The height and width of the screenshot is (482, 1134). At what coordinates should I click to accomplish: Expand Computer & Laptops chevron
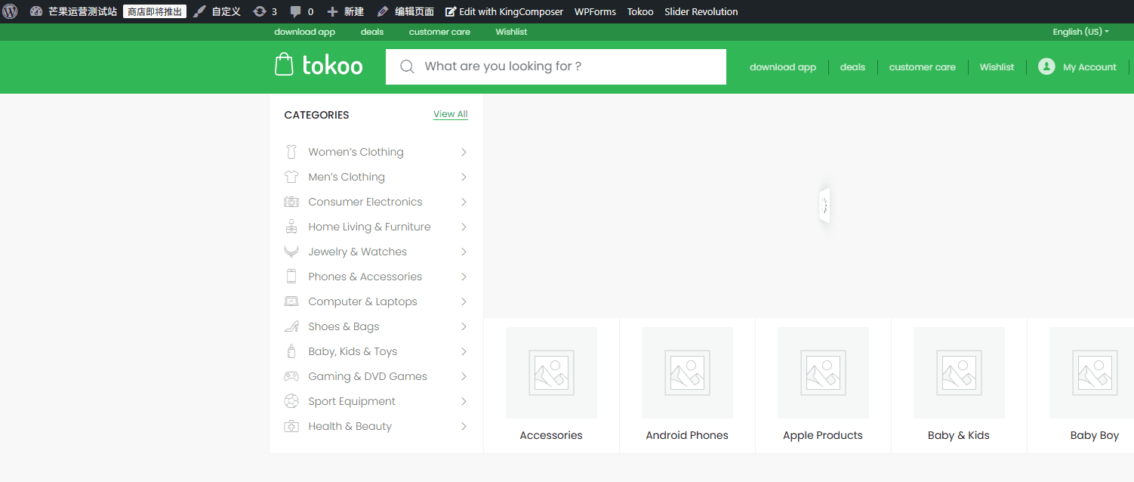pos(464,301)
